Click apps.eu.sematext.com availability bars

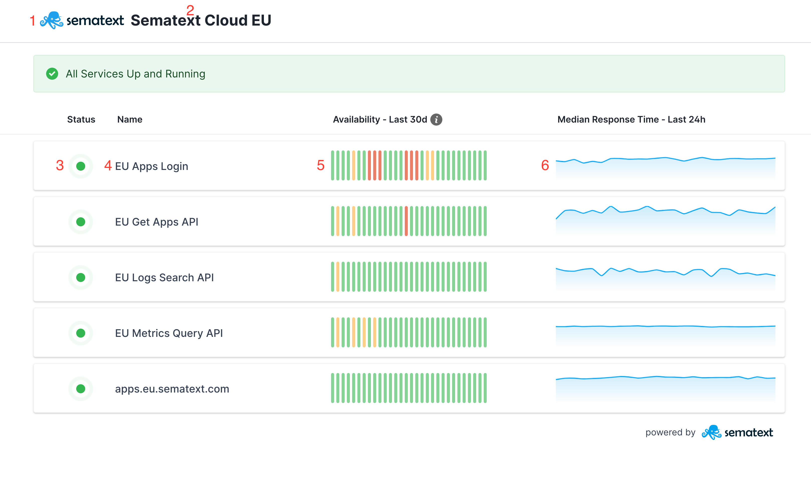(409, 388)
